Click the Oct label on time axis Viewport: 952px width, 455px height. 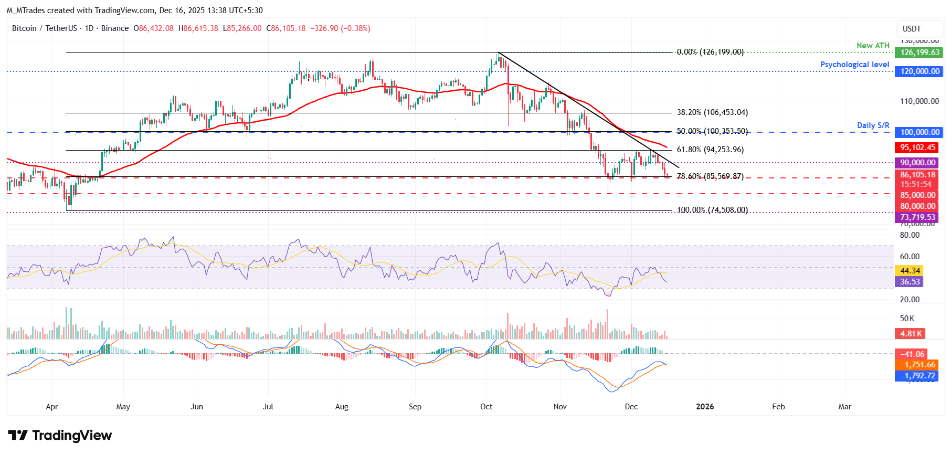486,407
